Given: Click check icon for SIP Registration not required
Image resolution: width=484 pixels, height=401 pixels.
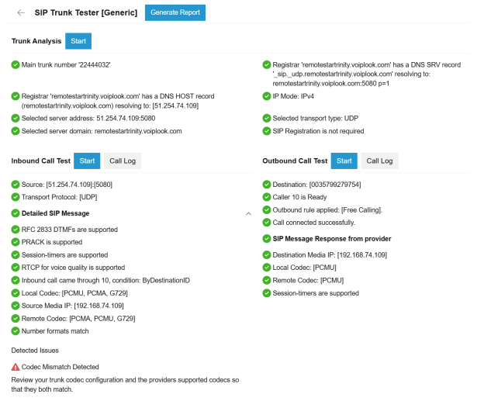Looking at the screenshot, I should [267, 131].
